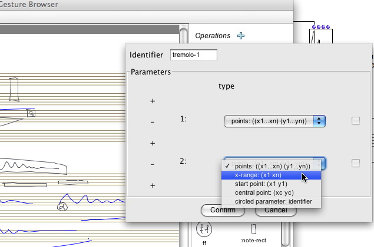Edit the Identifier field containing tremolo-1
Screen dimensions: 374x247
point(193,55)
